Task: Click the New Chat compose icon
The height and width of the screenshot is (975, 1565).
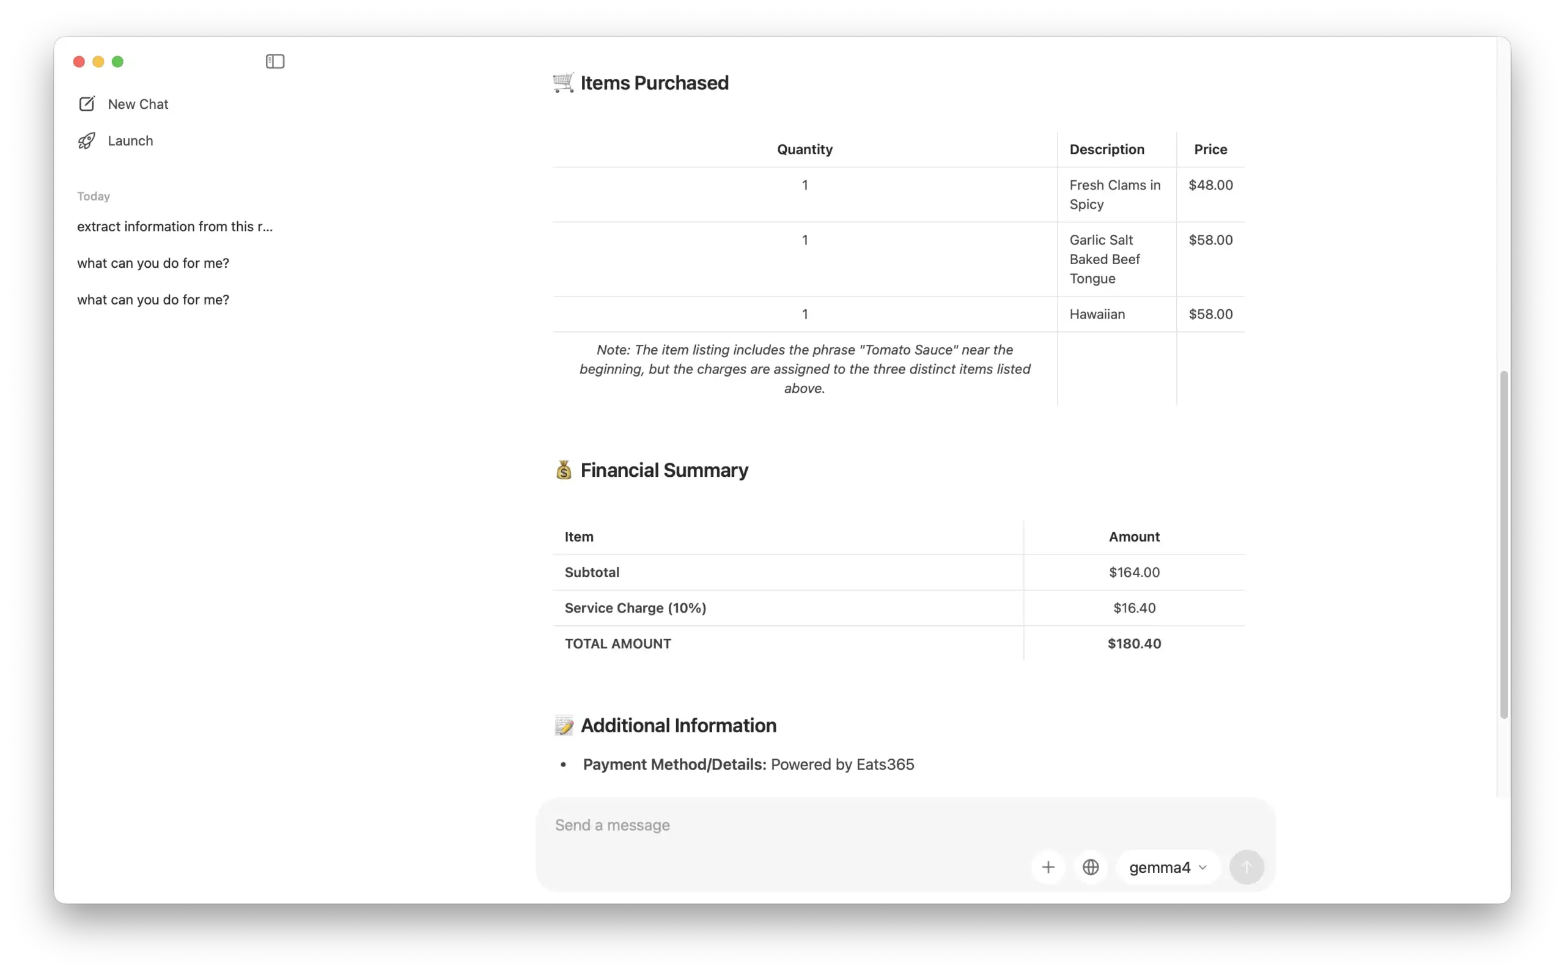Action: pos(86,104)
